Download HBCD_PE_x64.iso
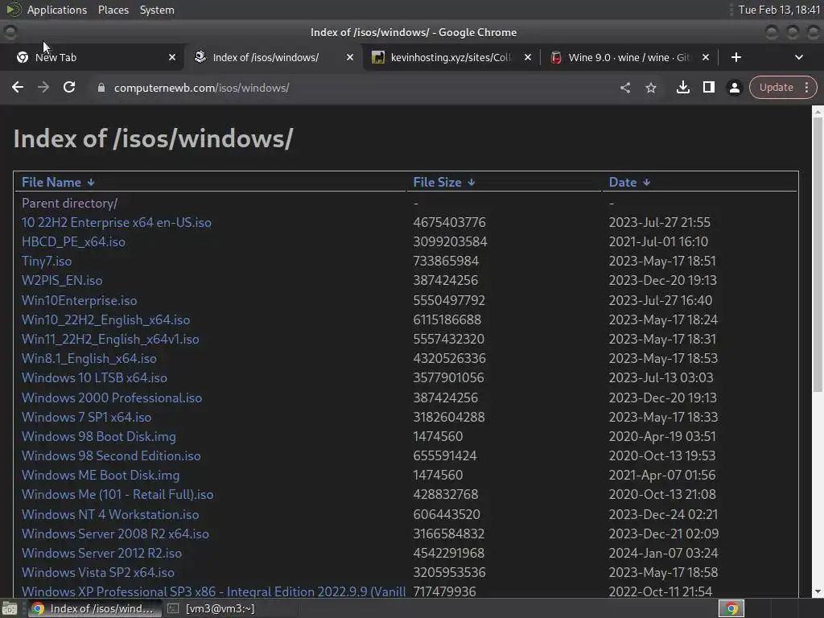 coord(73,241)
